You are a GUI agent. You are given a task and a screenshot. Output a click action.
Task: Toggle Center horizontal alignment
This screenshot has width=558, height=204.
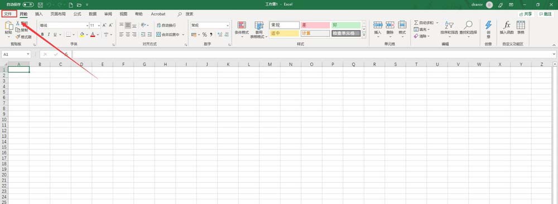point(128,35)
